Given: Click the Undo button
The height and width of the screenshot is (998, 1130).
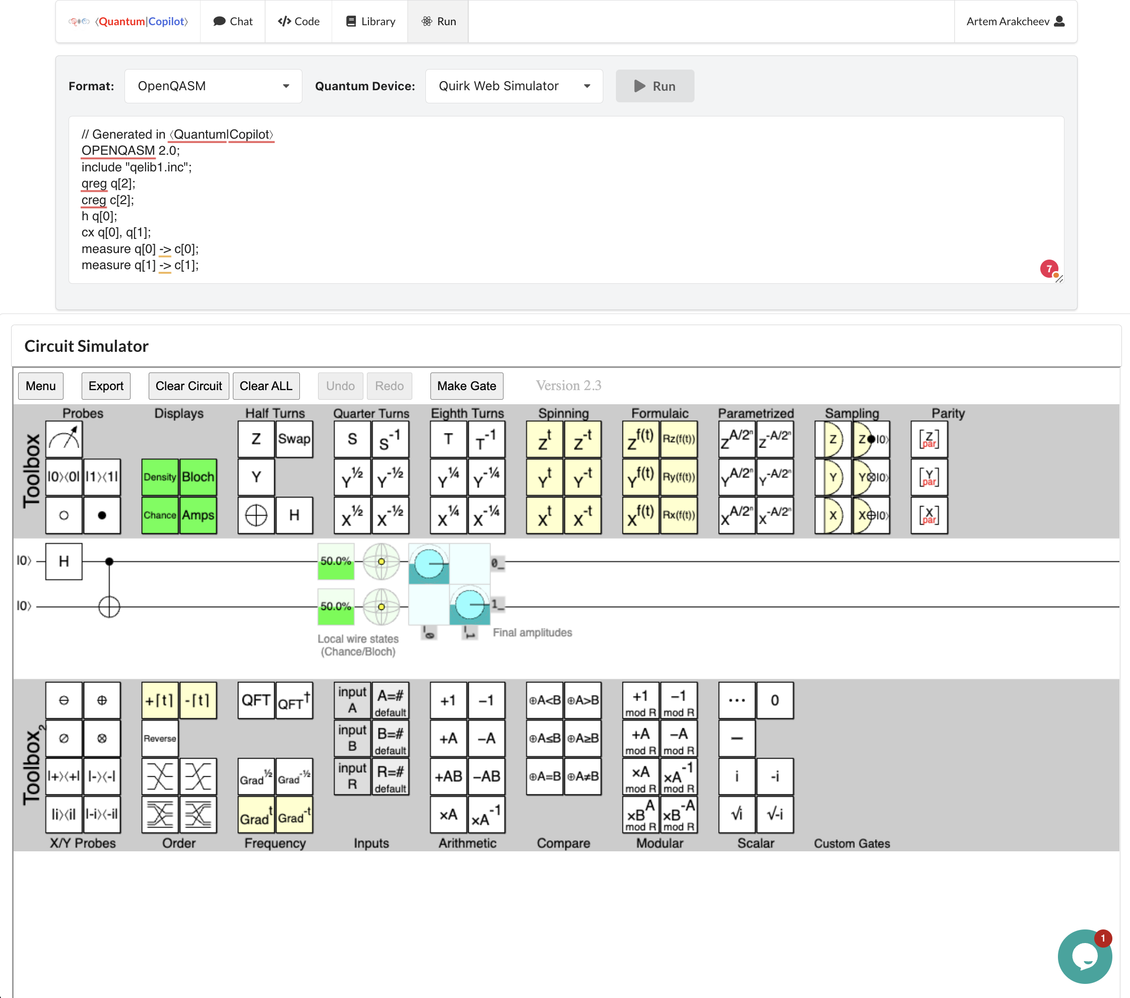Looking at the screenshot, I should [x=341, y=386].
